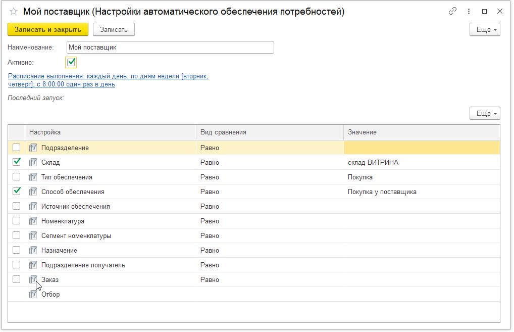Click the copy link icon
The image size is (514, 332).
pyautogui.click(x=452, y=11)
